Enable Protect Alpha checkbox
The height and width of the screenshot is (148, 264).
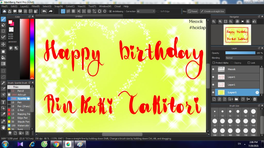214,63
